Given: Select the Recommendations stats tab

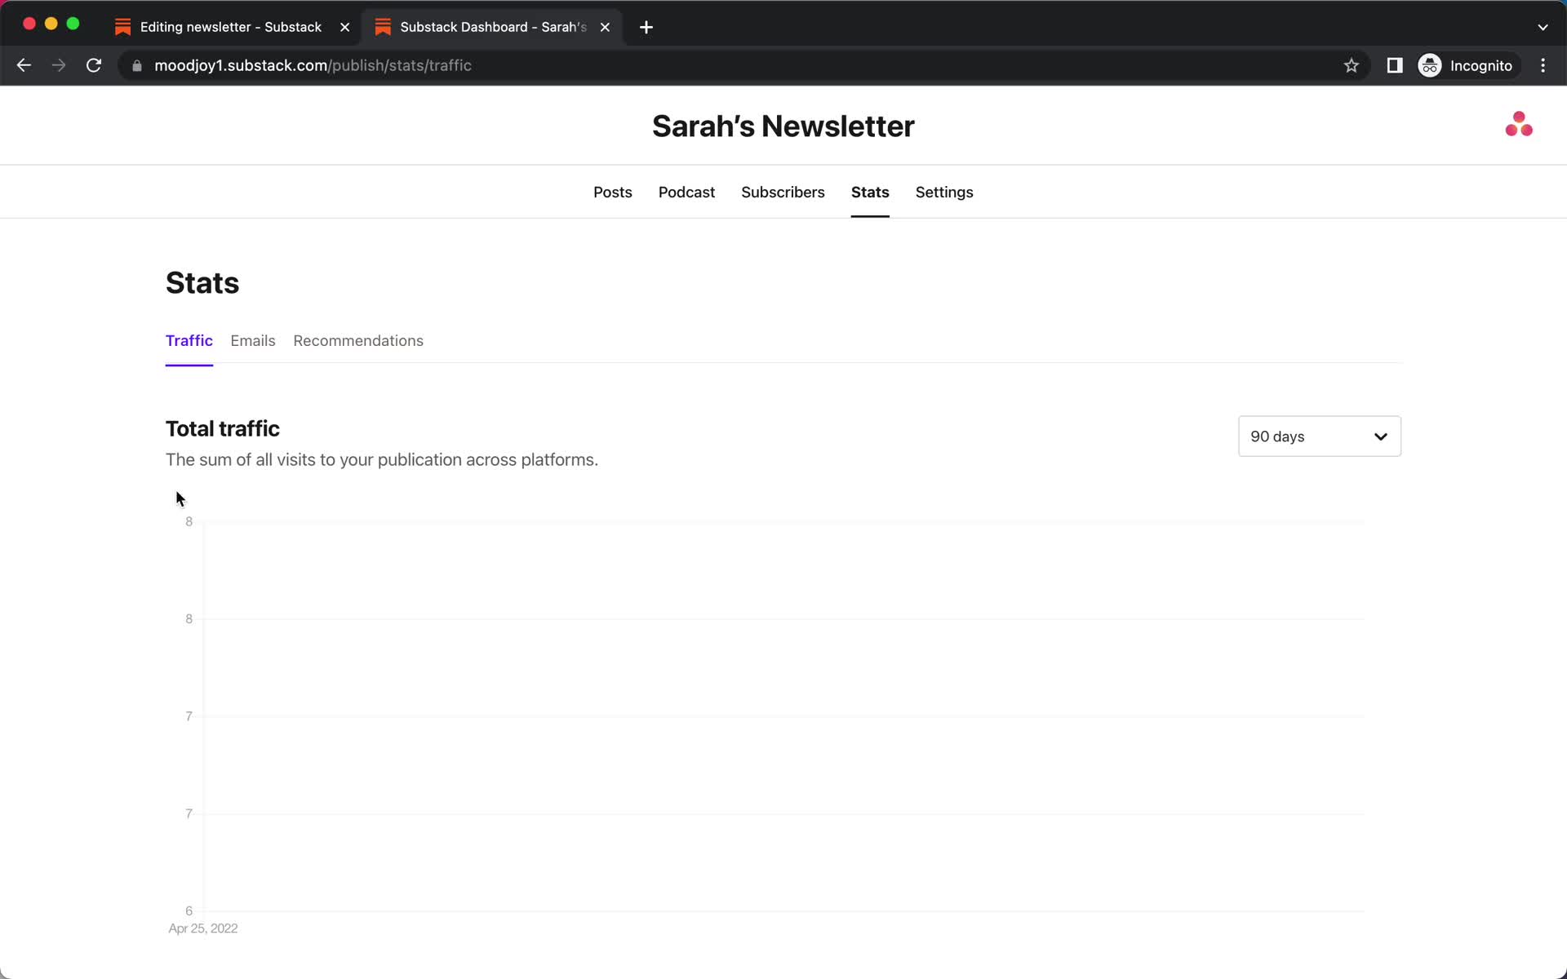Looking at the screenshot, I should [359, 341].
